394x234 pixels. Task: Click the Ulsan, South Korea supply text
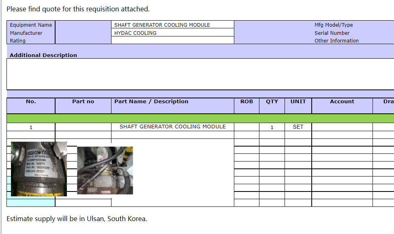point(77,219)
